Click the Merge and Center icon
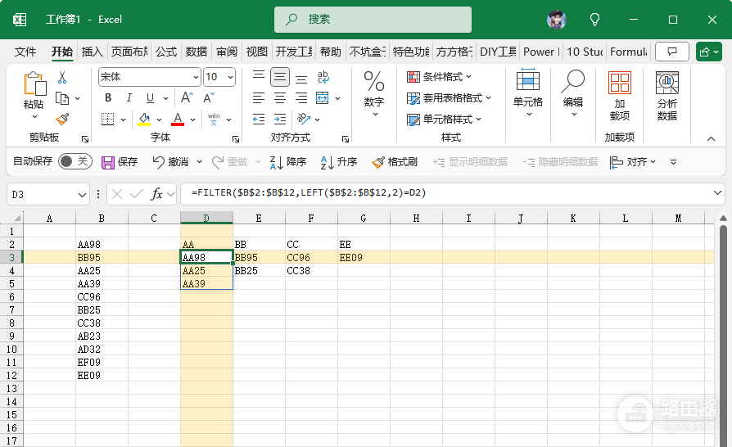 click(323, 98)
